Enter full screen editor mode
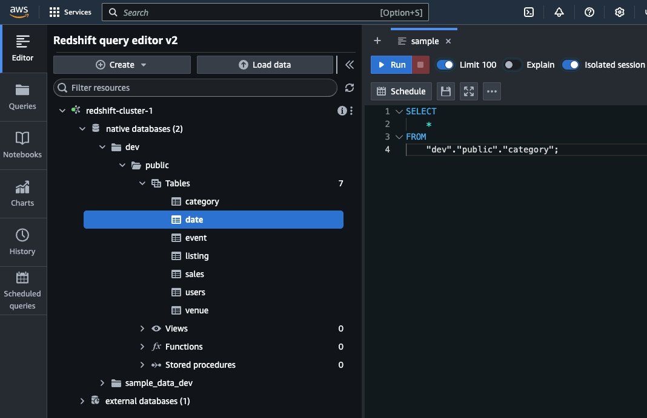Screen dimensions: 647x418 point(469,91)
